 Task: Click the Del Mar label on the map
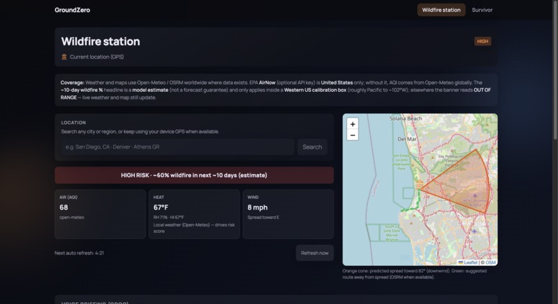click(407, 139)
